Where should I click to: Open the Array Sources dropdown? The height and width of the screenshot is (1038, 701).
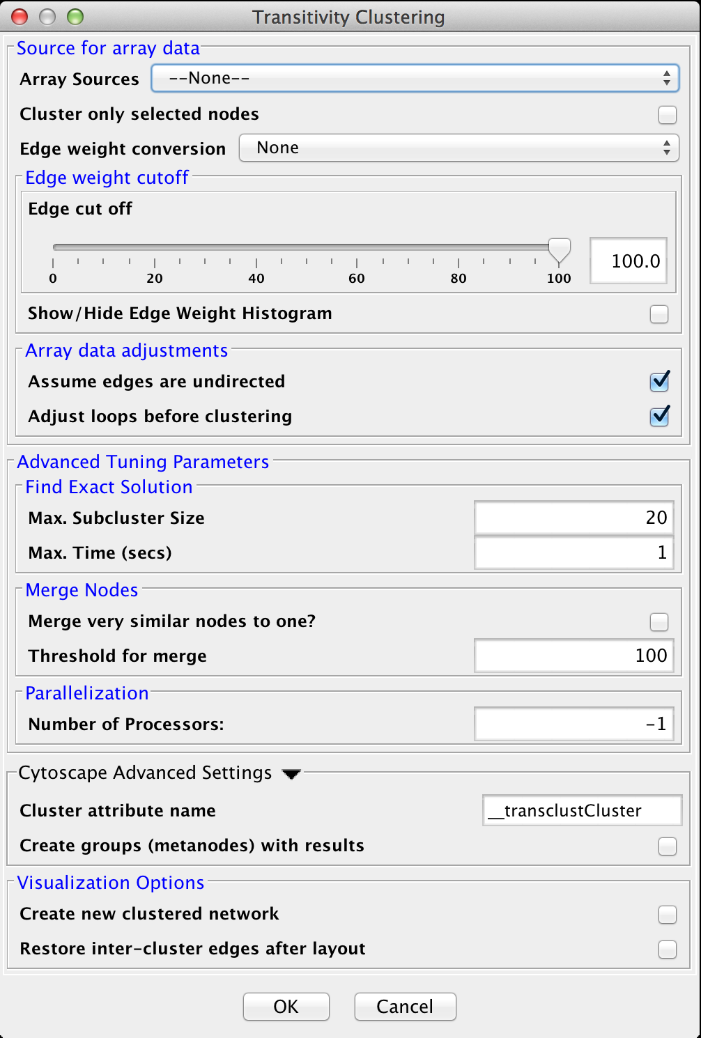pyautogui.click(x=415, y=79)
